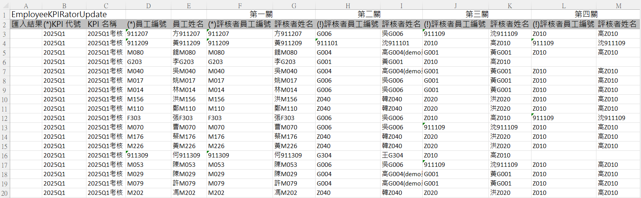Select the row 16 header
The image size is (641, 198).
4,156
